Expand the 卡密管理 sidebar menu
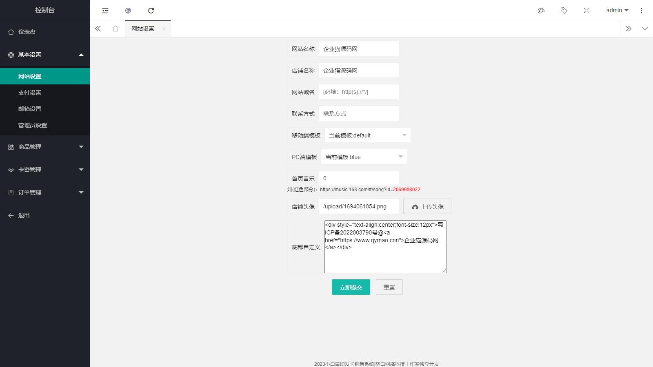 (45, 170)
